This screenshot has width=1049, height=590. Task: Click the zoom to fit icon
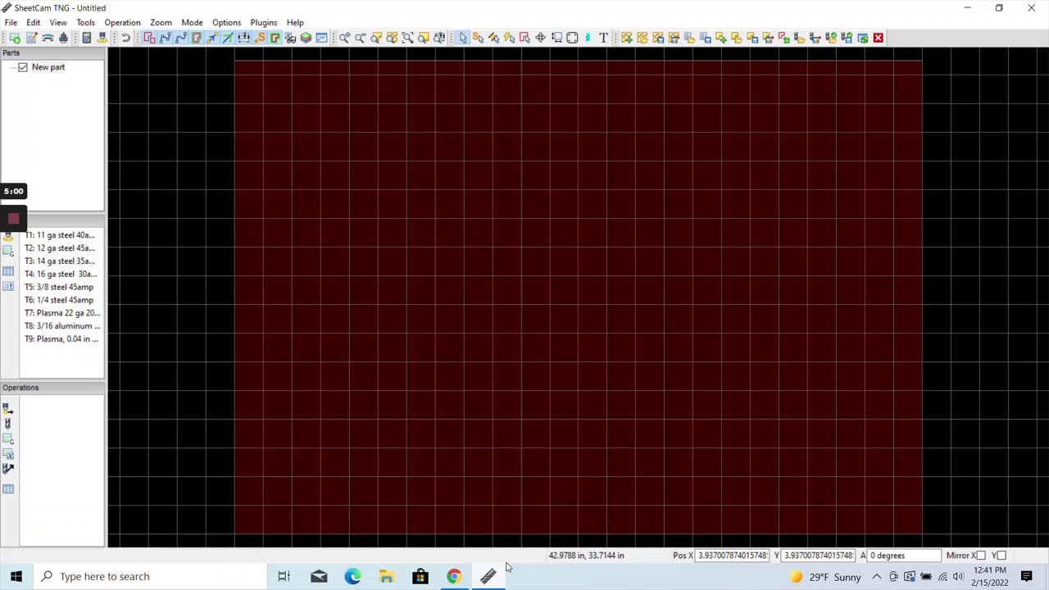pyautogui.click(x=407, y=38)
